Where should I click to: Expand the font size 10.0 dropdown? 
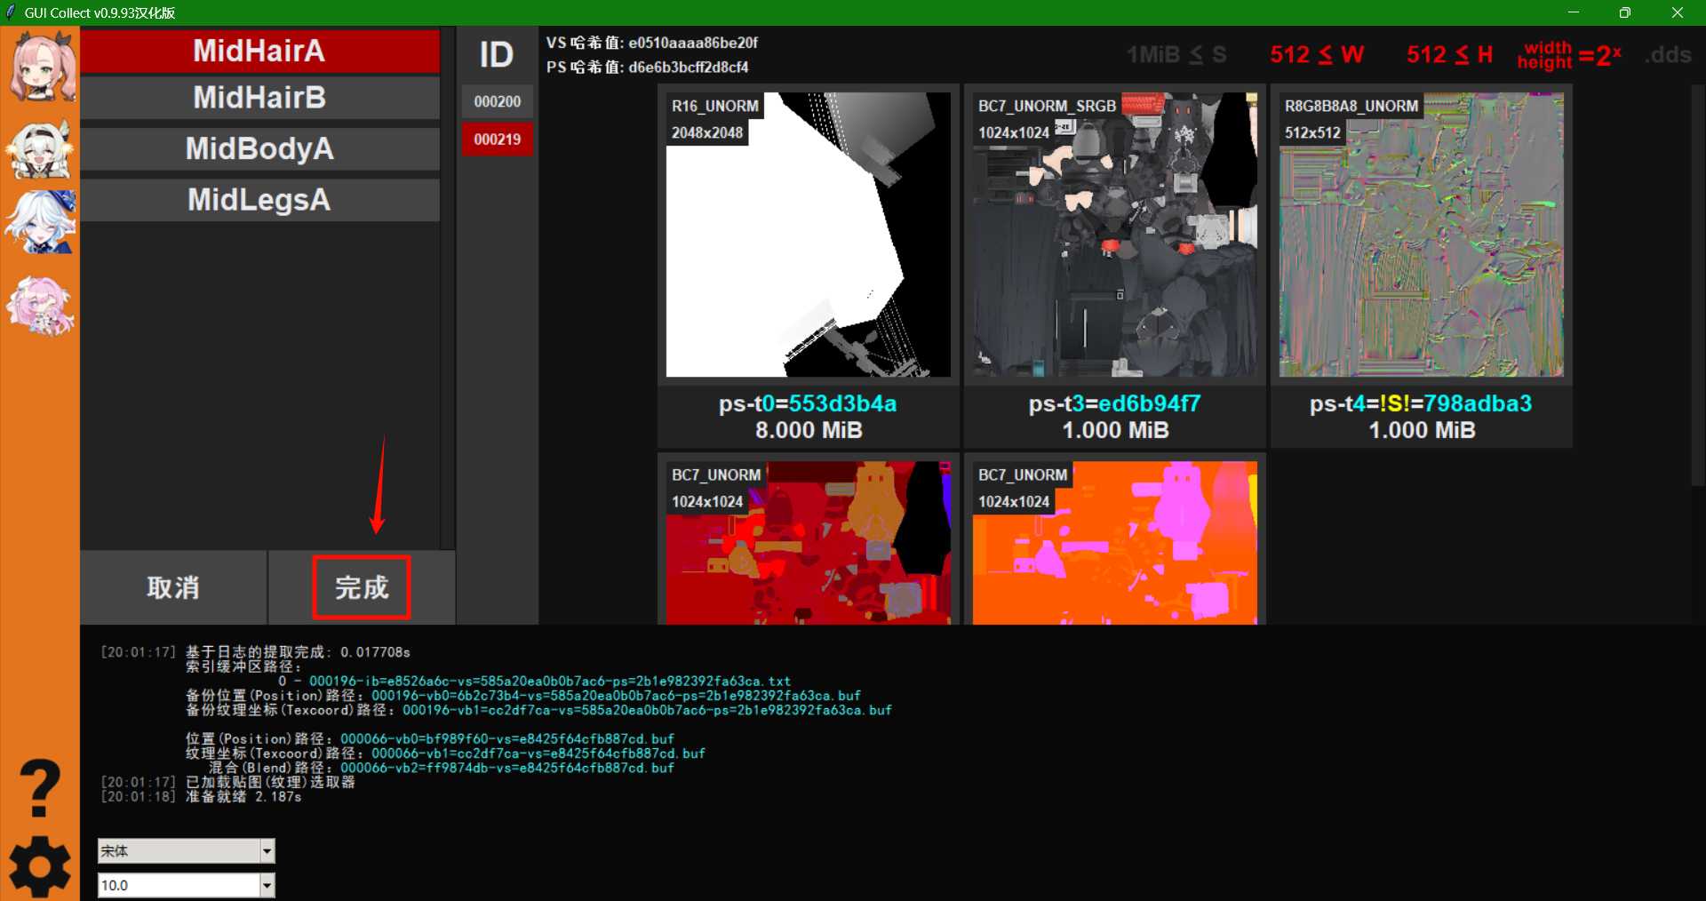pos(267,885)
